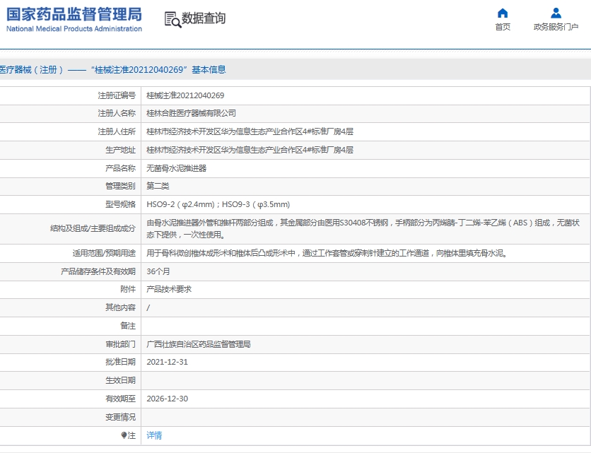The height and width of the screenshot is (453, 591).
Task: Go to 首页 link text
Action: [503, 27]
